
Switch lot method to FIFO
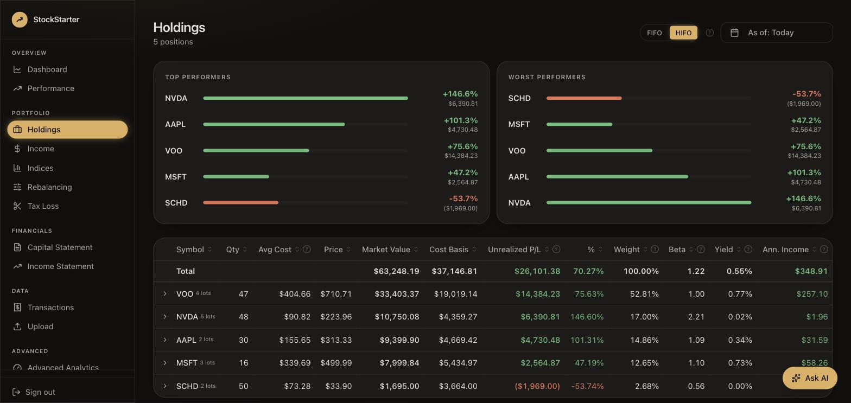[655, 33]
